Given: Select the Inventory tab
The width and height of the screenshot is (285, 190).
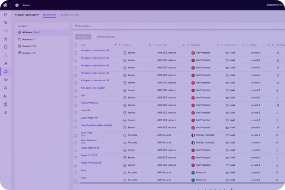Looking at the screenshot, I should (49, 15).
